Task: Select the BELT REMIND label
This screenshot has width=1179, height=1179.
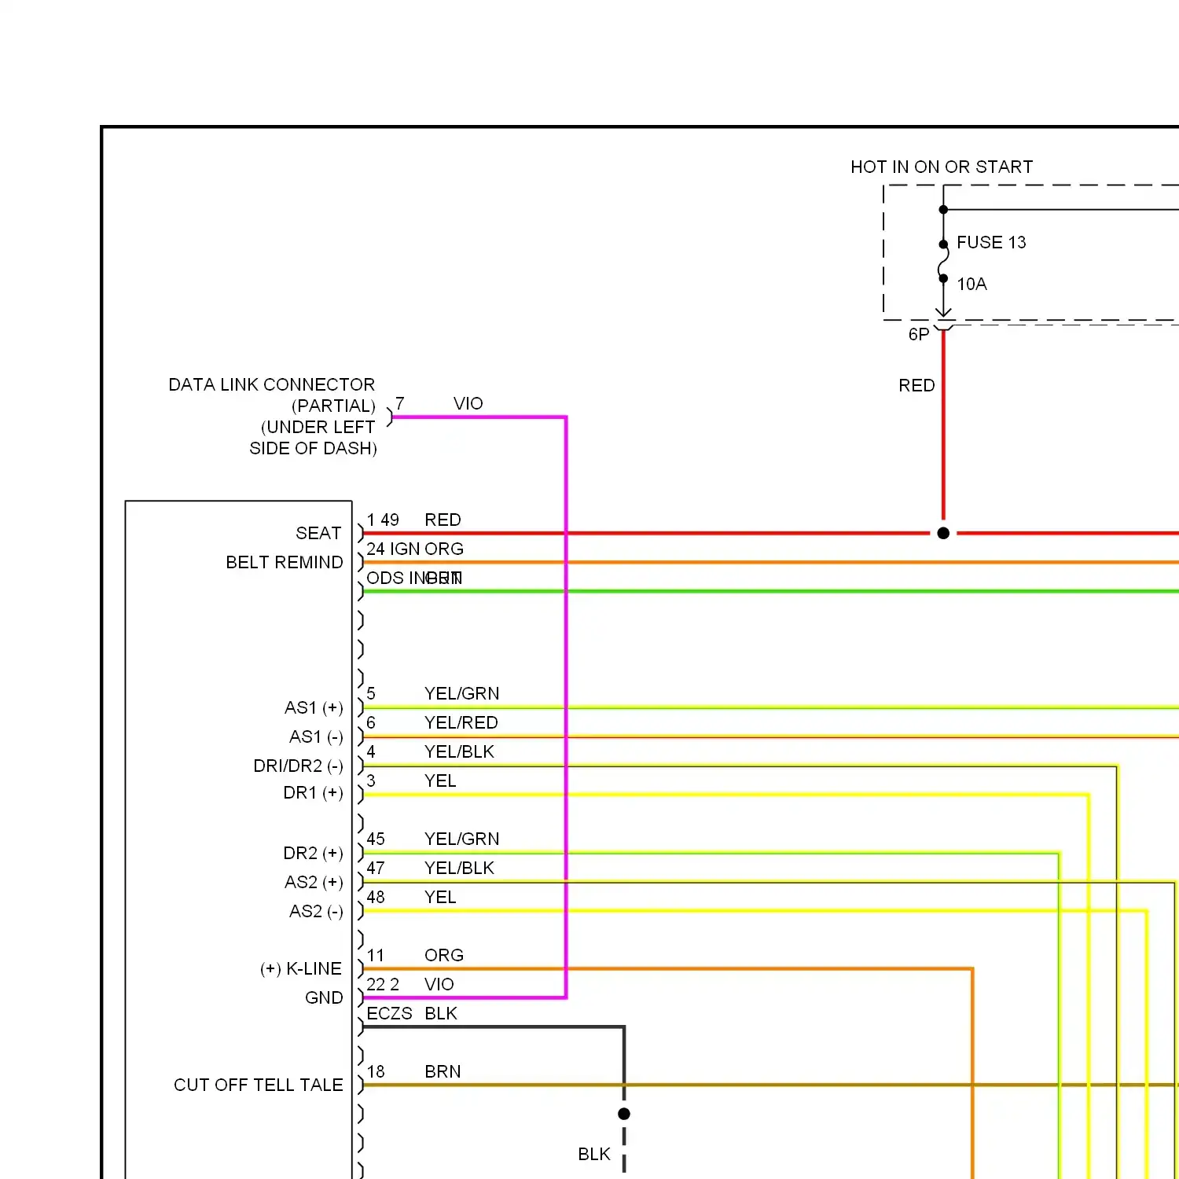Action: (285, 562)
